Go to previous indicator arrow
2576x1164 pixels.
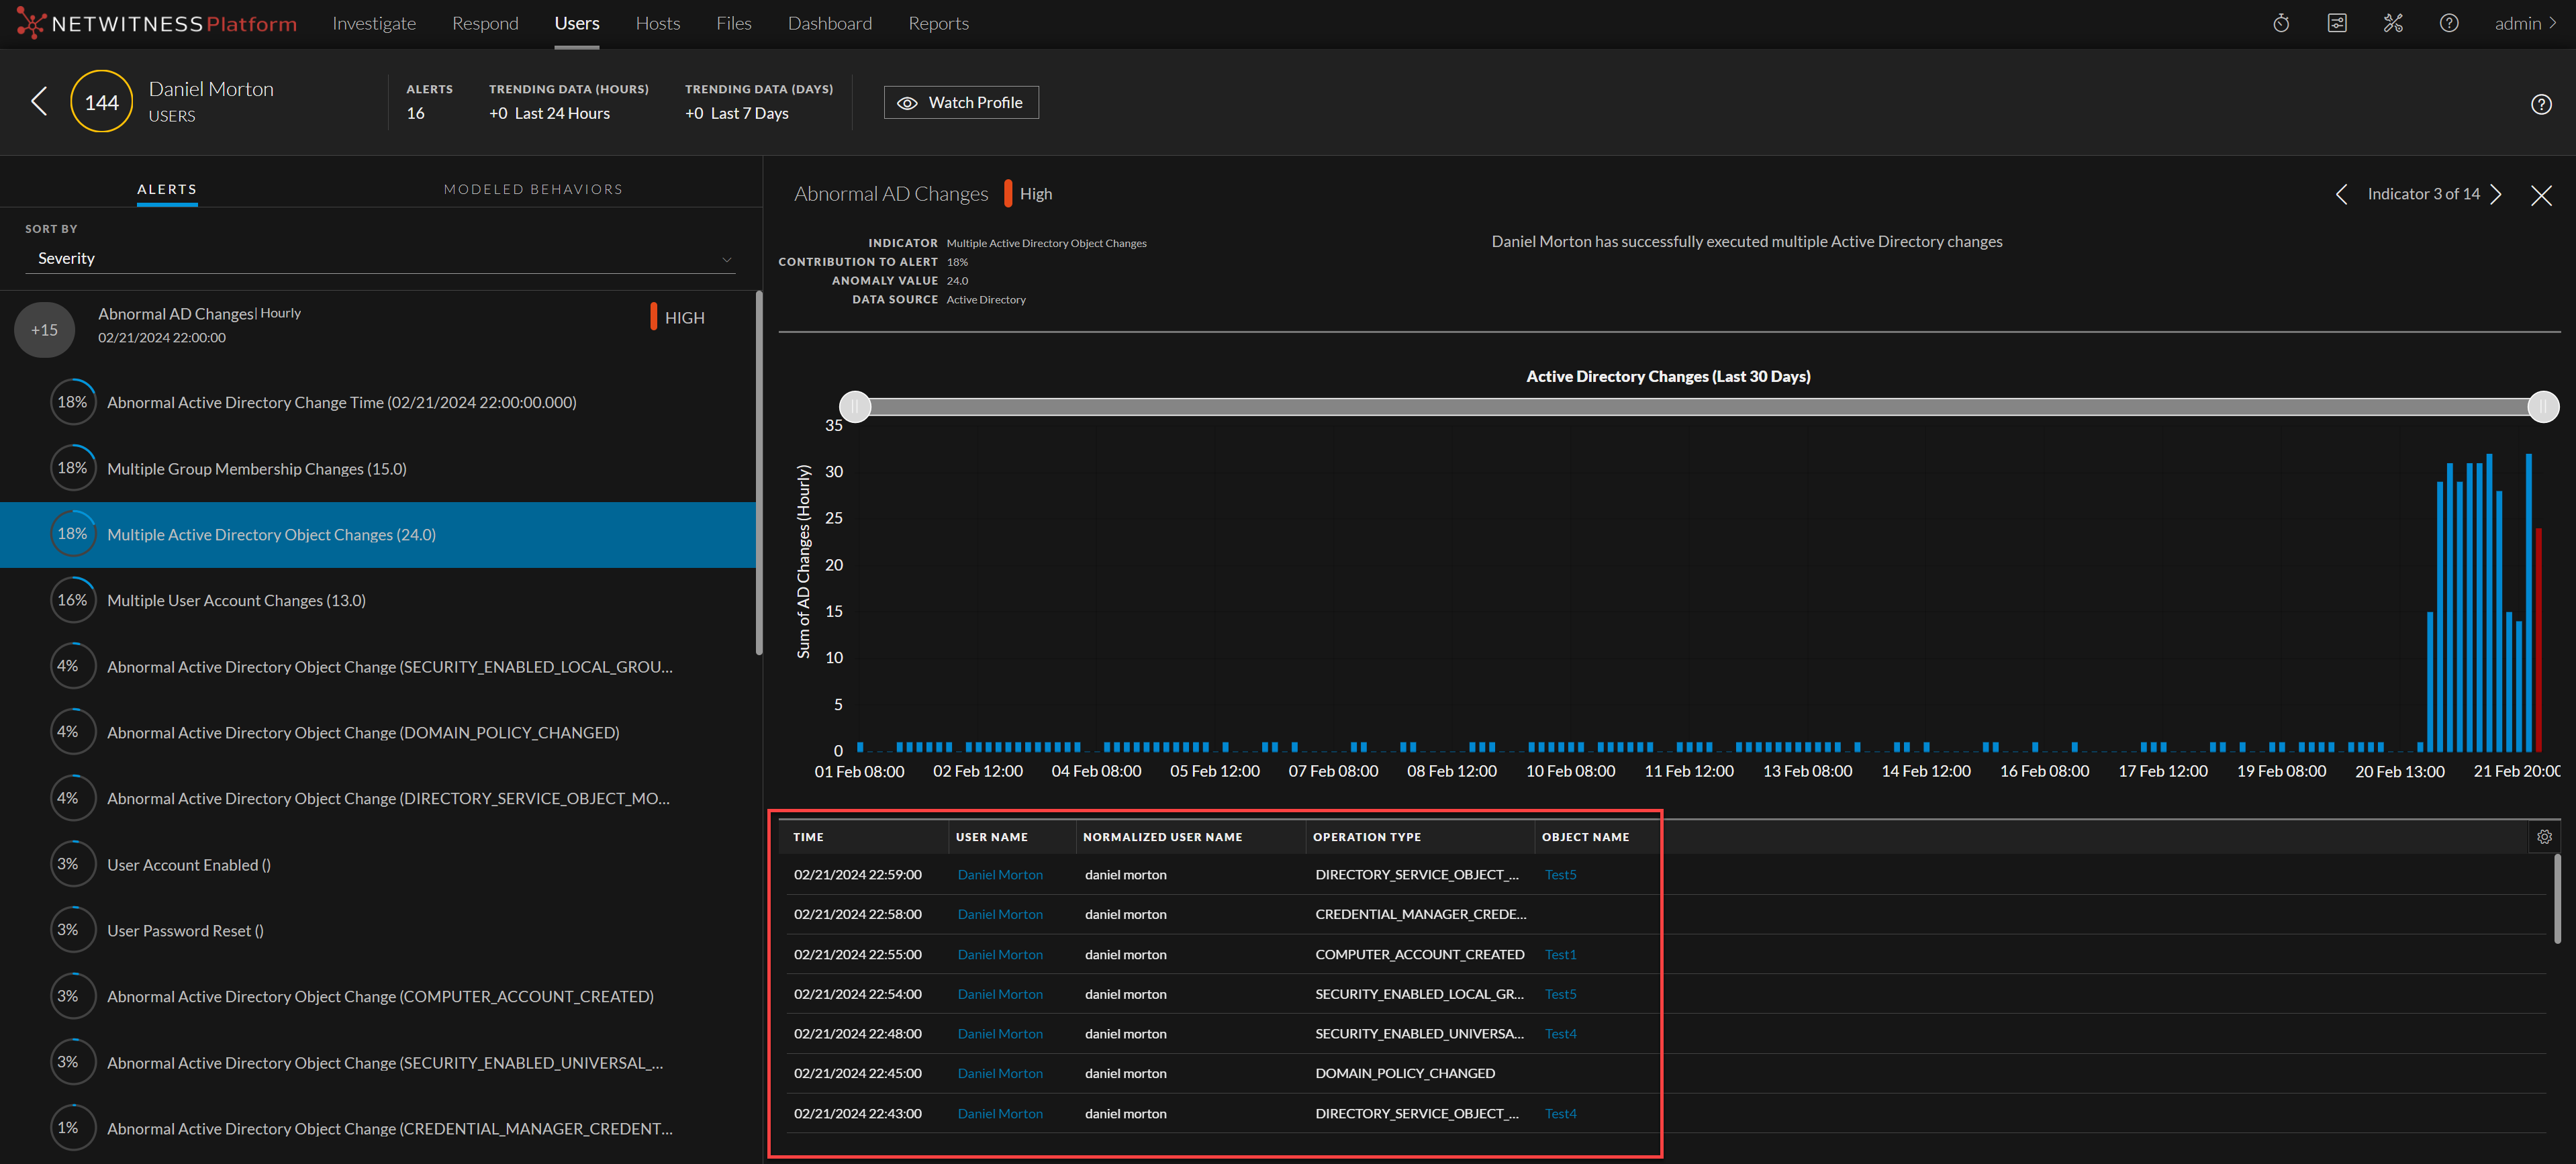pos(2341,194)
